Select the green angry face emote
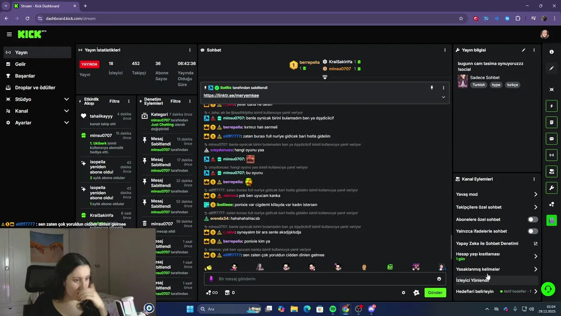 click(x=390, y=267)
